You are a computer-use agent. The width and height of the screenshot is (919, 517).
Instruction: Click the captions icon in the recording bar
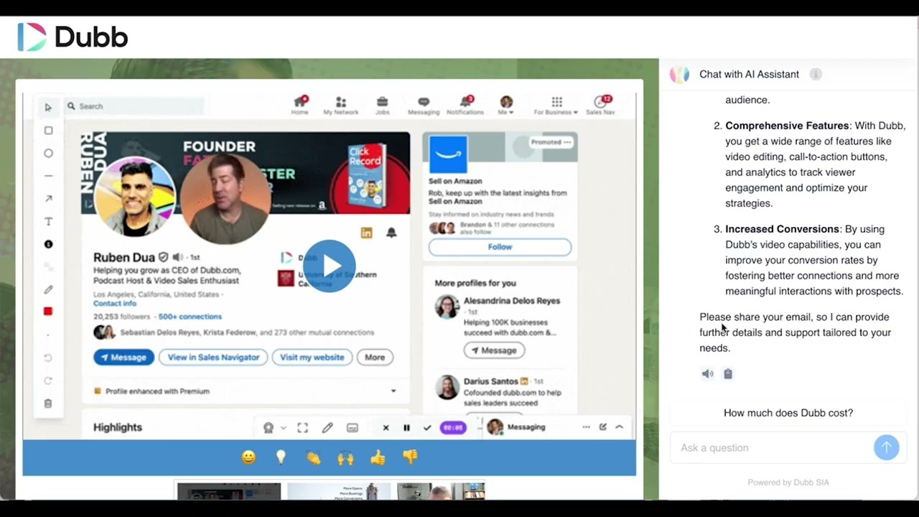[x=353, y=427]
